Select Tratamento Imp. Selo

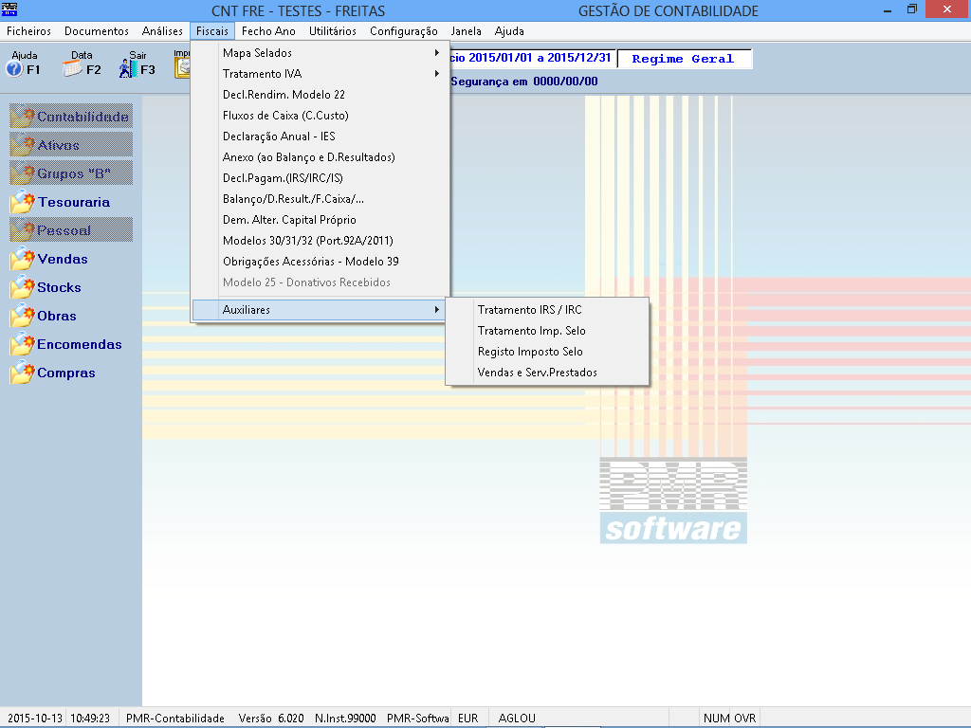(x=547, y=331)
